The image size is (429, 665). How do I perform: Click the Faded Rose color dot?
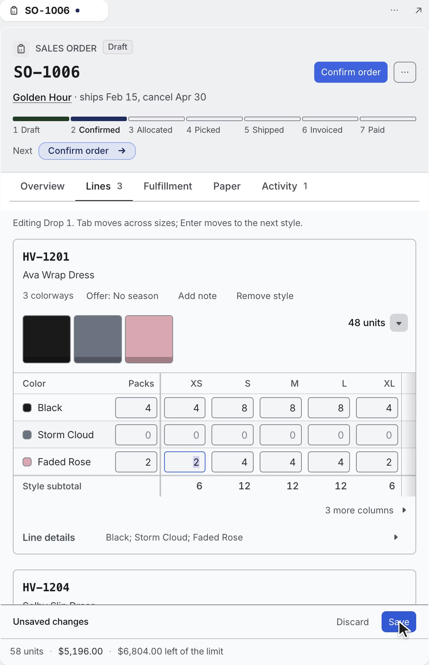click(27, 462)
